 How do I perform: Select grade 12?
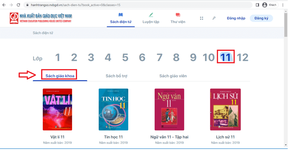pyautogui.click(x=242, y=57)
